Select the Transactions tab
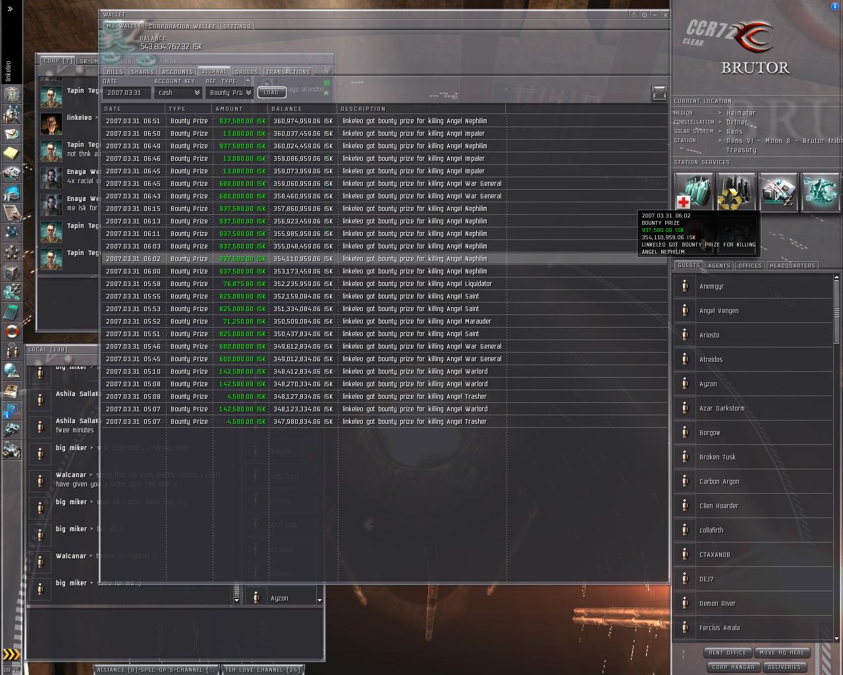This screenshot has width=843, height=675. tap(288, 72)
